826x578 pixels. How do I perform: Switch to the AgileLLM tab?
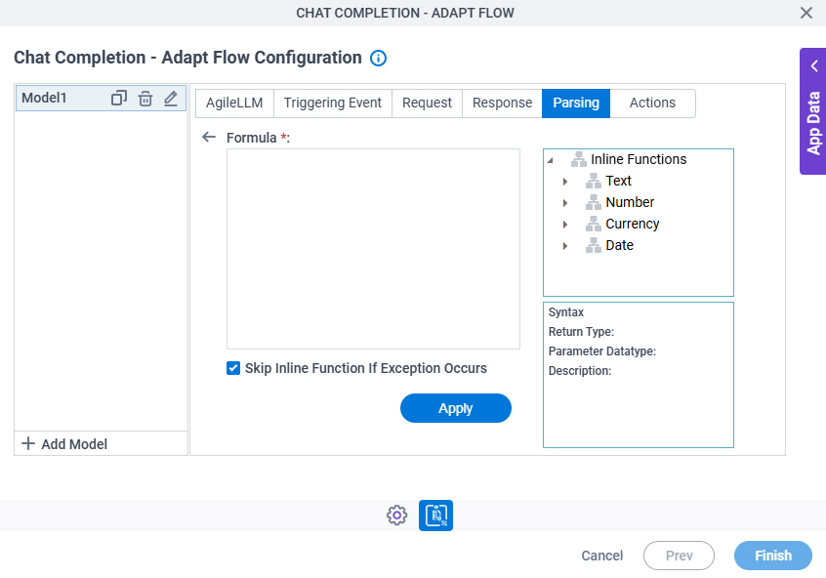tap(234, 103)
